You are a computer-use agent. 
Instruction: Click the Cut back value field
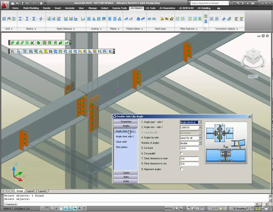189,148
